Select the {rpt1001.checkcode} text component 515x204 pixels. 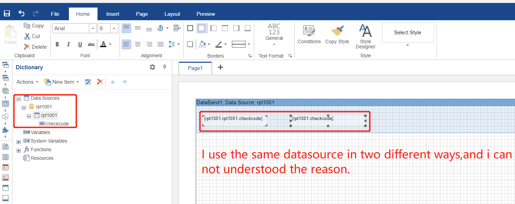point(328,121)
